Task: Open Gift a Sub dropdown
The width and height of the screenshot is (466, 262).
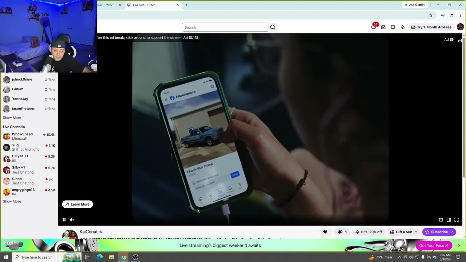Action: pos(403,232)
